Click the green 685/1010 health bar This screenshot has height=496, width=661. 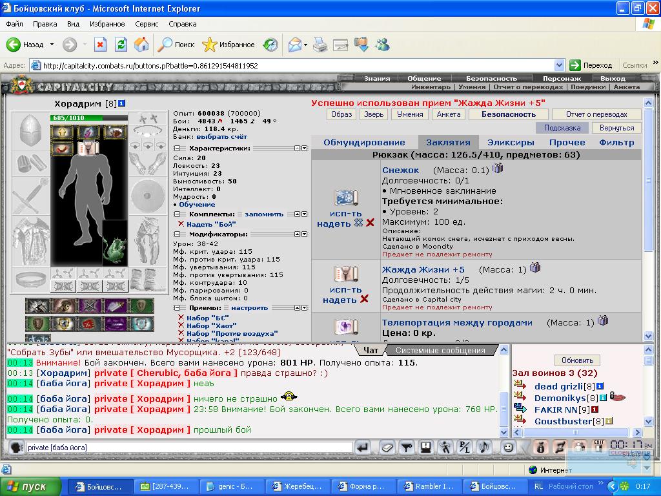pos(80,118)
